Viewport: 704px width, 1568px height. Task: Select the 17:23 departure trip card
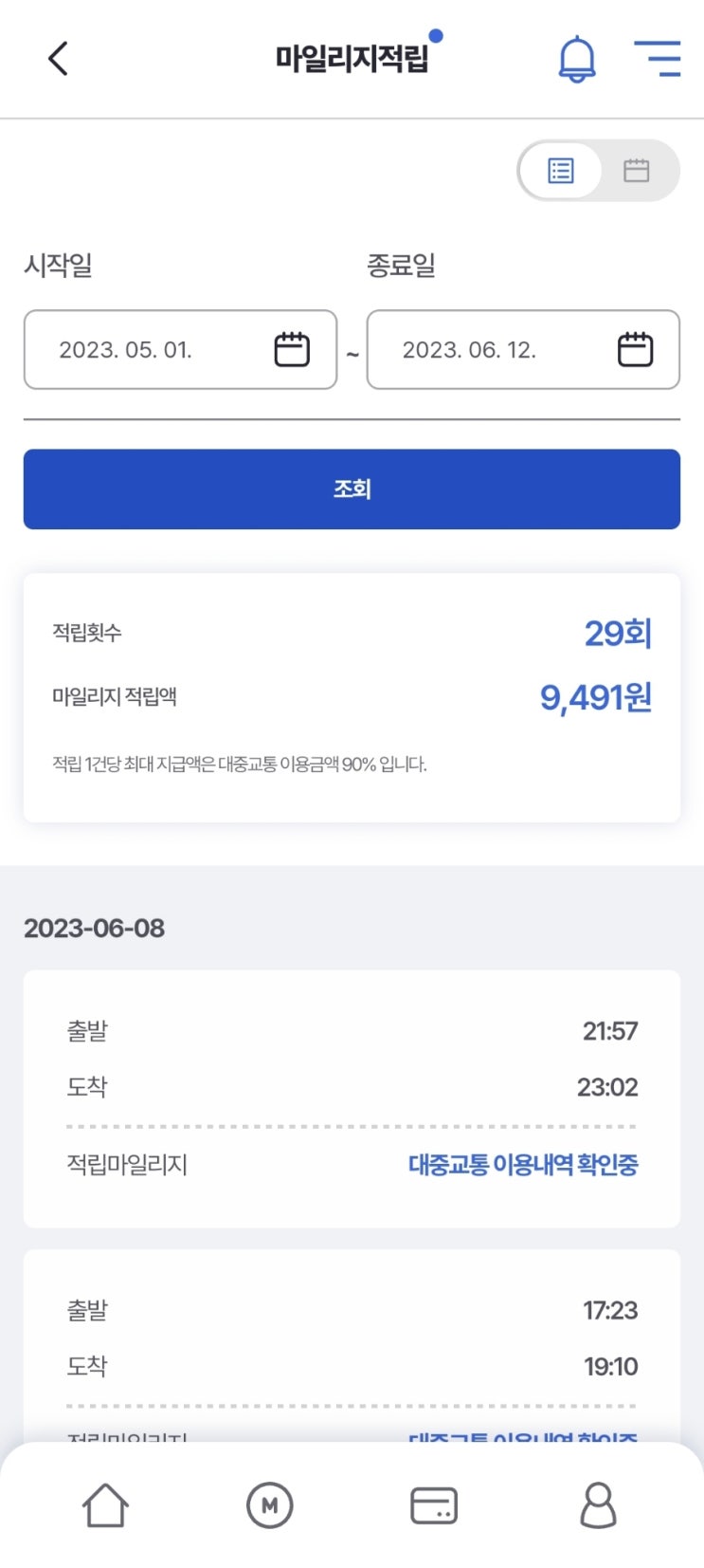click(352, 1337)
